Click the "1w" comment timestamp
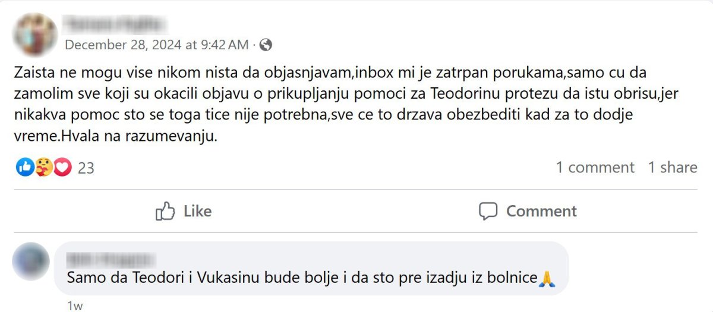713x312 pixels. 75,306
